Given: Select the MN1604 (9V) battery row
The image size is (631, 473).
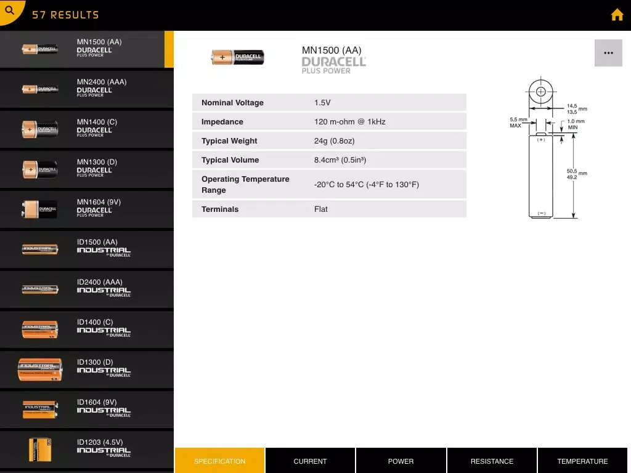Looking at the screenshot, I should tap(86, 209).
